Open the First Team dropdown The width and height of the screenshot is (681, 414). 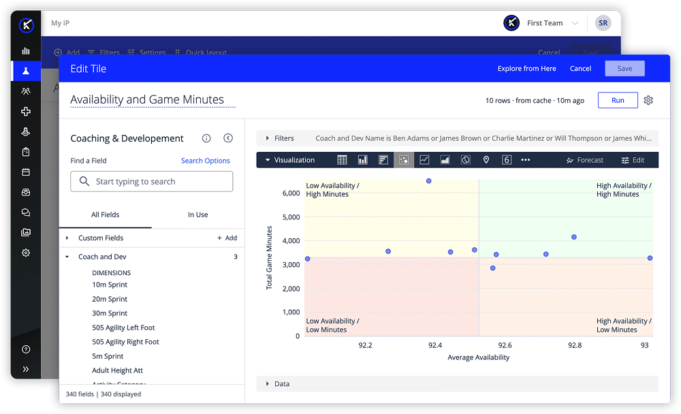(552, 23)
